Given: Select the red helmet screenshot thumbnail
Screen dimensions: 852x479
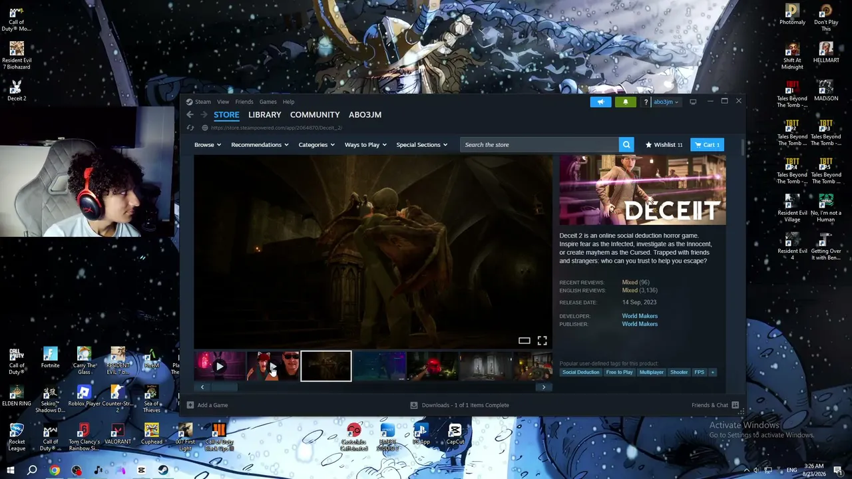Looking at the screenshot, I should click(x=433, y=366).
